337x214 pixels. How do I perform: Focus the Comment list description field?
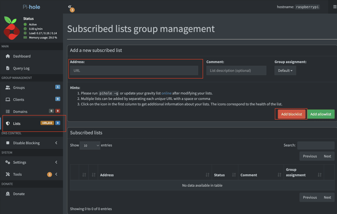(x=236, y=71)
